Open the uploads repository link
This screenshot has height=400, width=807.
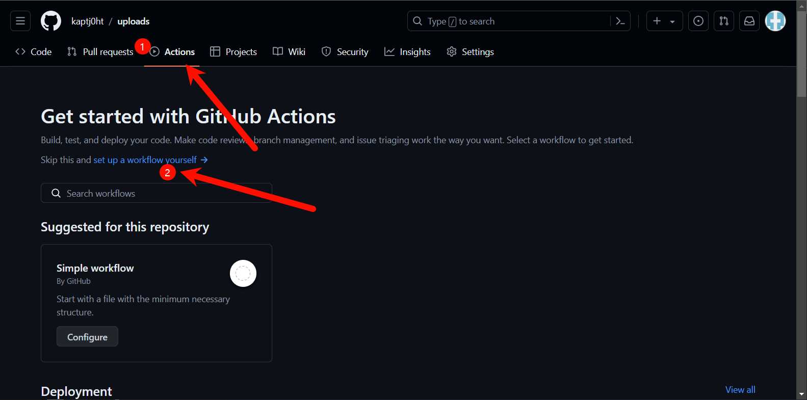[x=134, y=21]
